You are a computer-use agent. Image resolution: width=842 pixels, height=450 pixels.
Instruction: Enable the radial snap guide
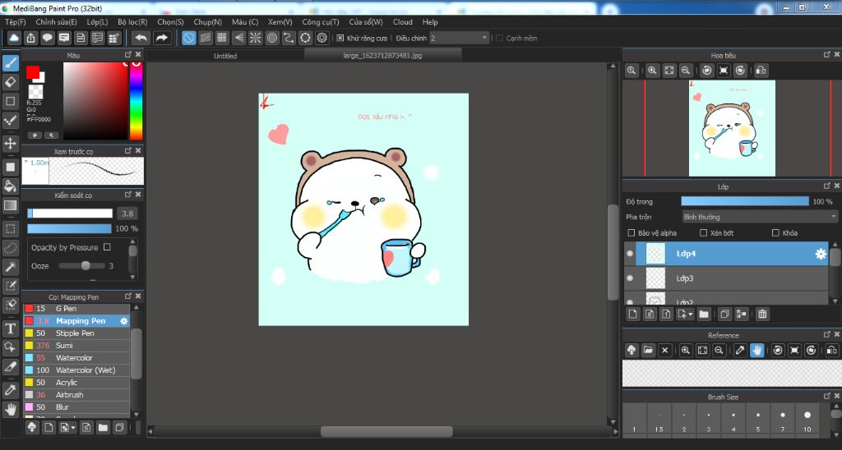(255, 38)
